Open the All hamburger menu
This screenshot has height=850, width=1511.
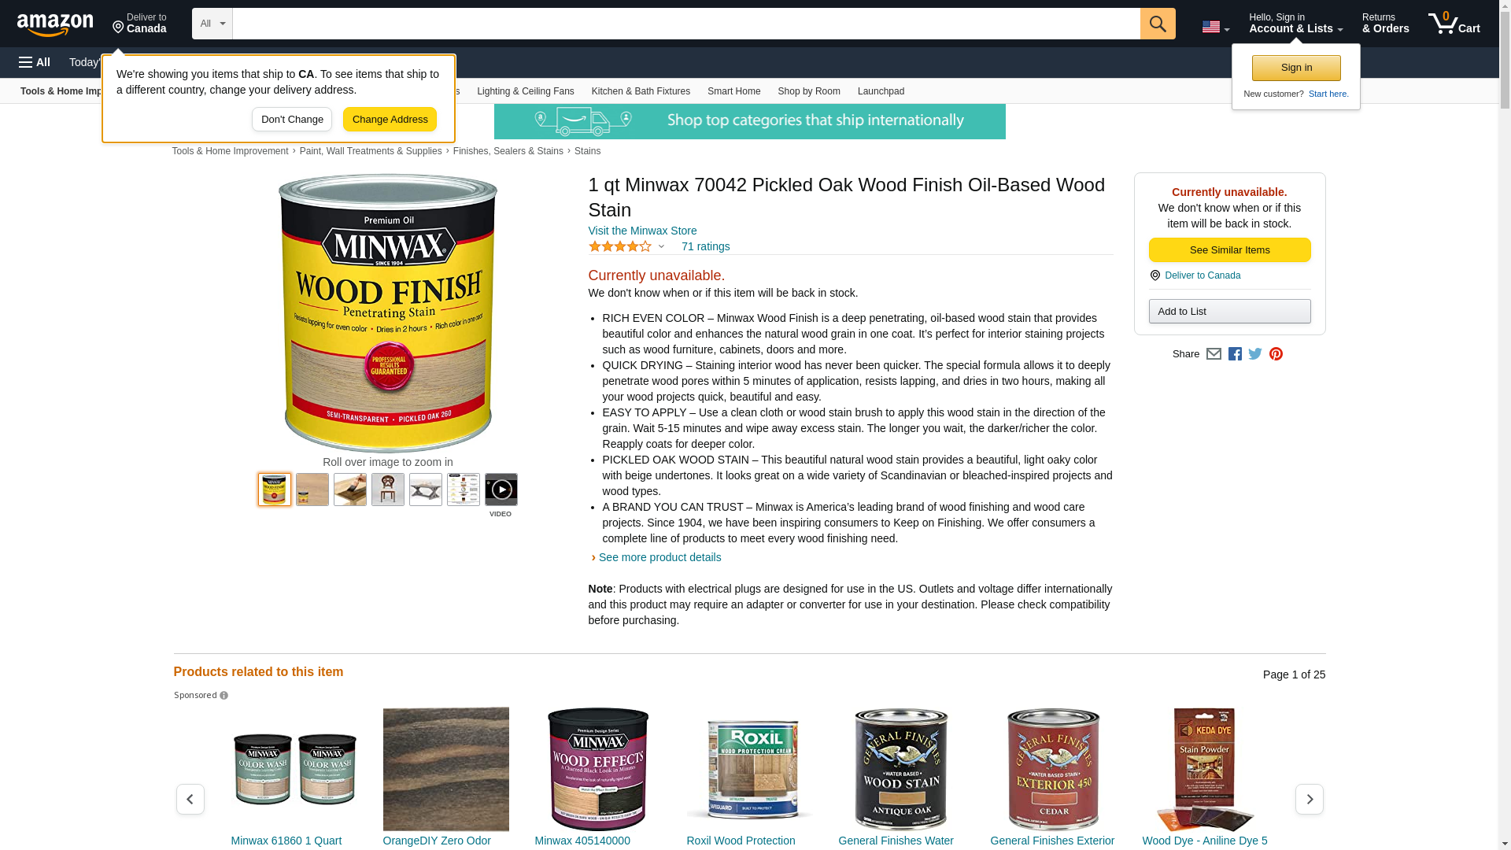click(x=35, y=62)
